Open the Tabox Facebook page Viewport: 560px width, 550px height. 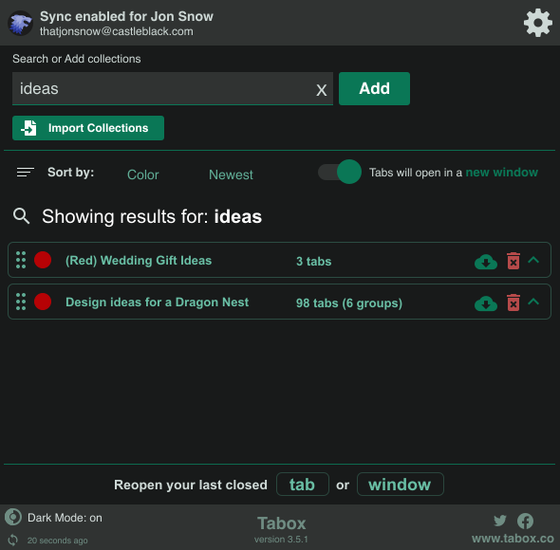point(526,522)
